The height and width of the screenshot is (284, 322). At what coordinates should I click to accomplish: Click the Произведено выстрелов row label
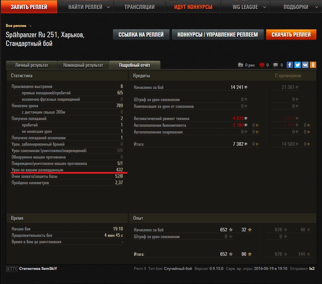[x=32, y=86]
